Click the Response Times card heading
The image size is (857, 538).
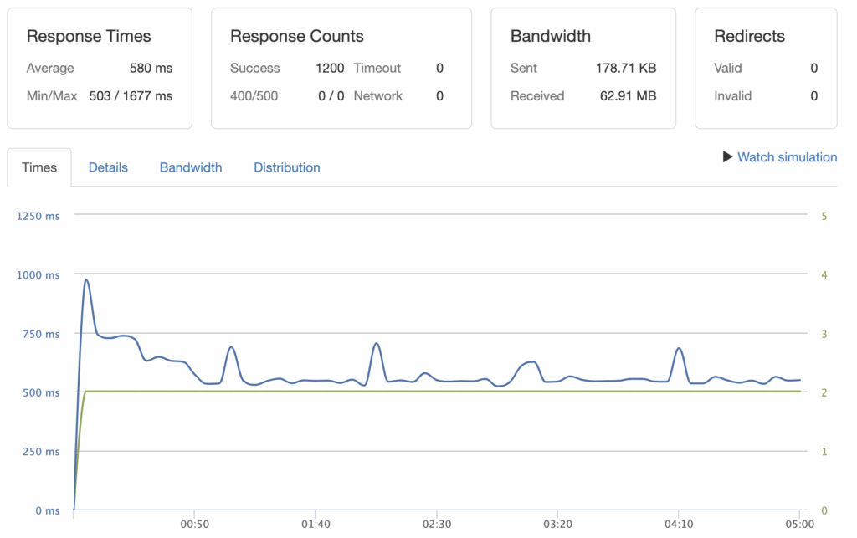[89, 36]
